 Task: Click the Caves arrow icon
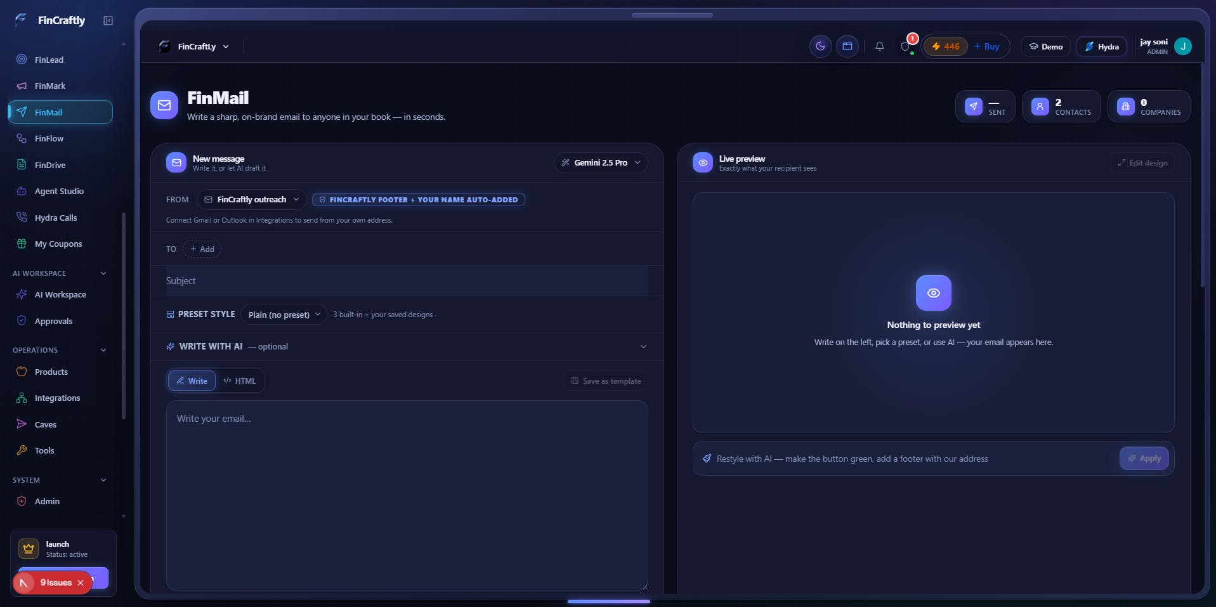[x=22, y=424]
